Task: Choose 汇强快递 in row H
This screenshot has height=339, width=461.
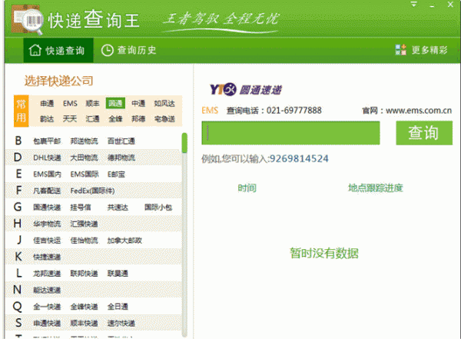Action: pyautogui.click(x=84, y=224)
